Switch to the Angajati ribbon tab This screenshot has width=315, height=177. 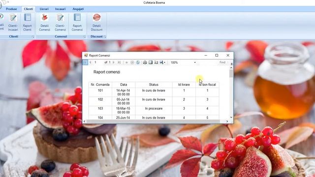78,9
